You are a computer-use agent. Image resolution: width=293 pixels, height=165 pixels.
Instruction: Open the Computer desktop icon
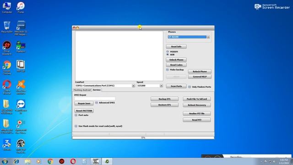[x=7, y=7]
